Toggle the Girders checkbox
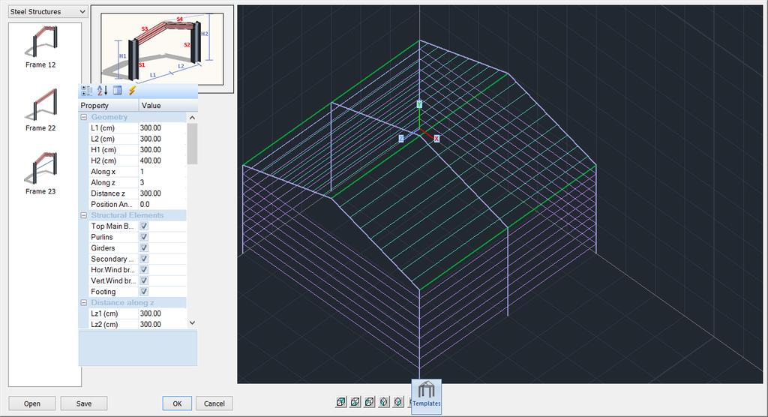The height and width of the screenshot is (417, 768). point(144,248)
